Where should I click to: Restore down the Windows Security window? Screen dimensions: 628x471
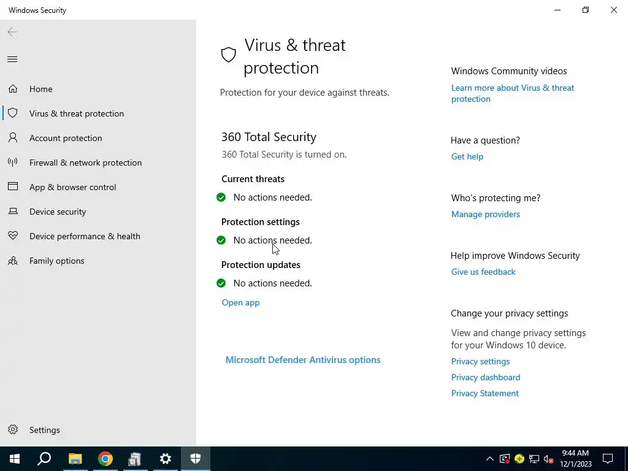(x=586, y=10)
